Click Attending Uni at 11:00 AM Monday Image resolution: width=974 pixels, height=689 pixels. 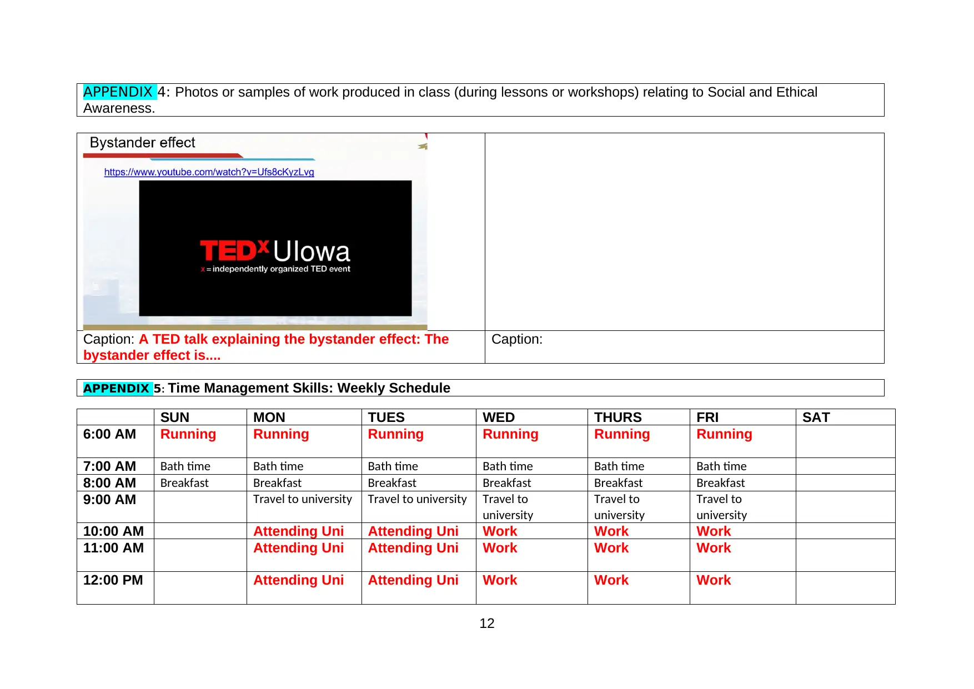coord(299,548)
